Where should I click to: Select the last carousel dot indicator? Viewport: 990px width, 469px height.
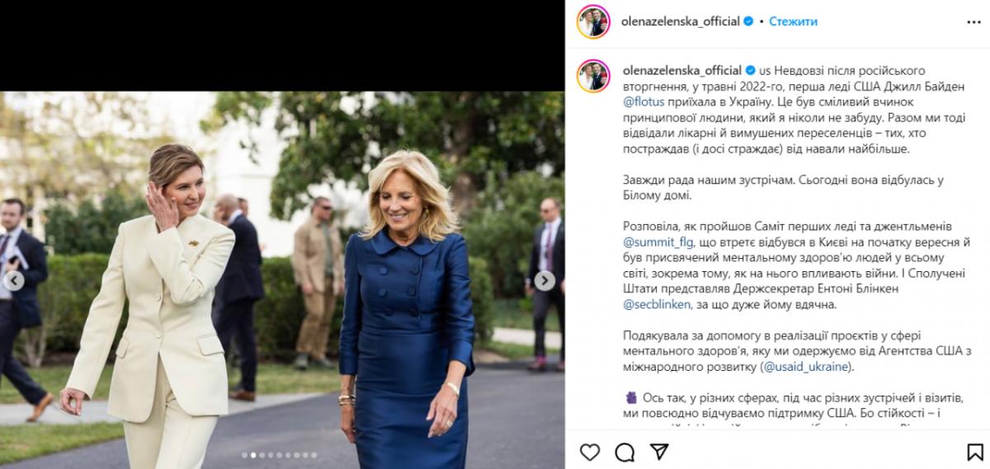pyautogui.click(x=313, y=454)
